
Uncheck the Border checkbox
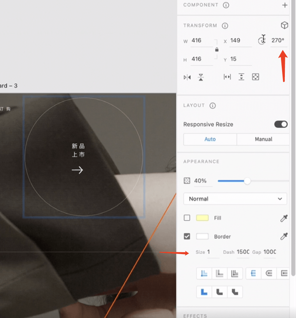(x=187, y=236)
